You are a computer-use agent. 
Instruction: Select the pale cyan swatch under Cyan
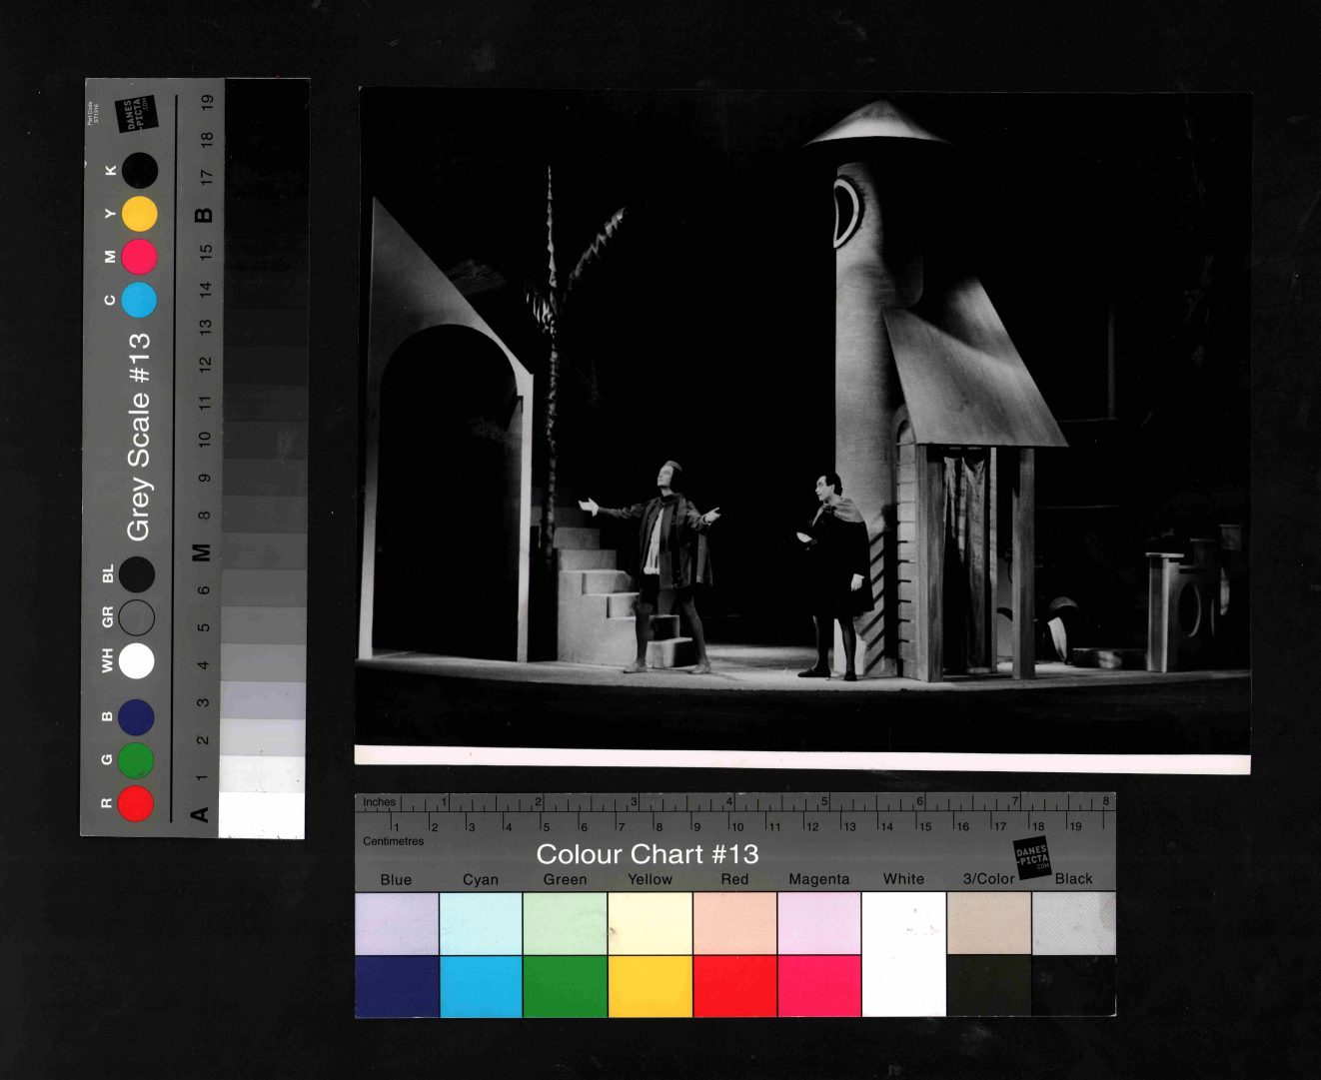[x=481, y=922]
